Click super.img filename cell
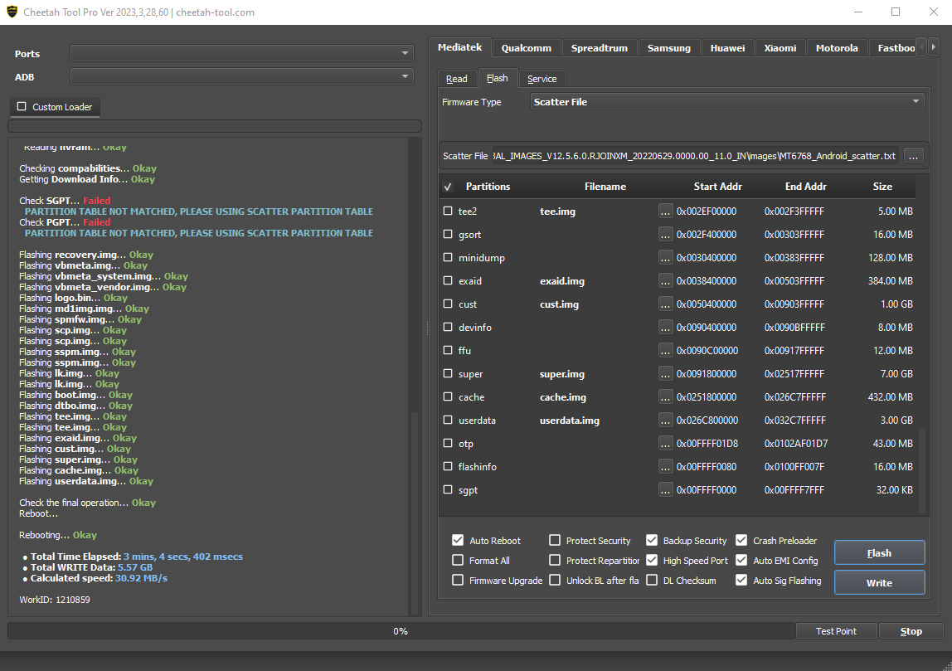Screen dimensions: 952x671 click(x=562, y=374)
